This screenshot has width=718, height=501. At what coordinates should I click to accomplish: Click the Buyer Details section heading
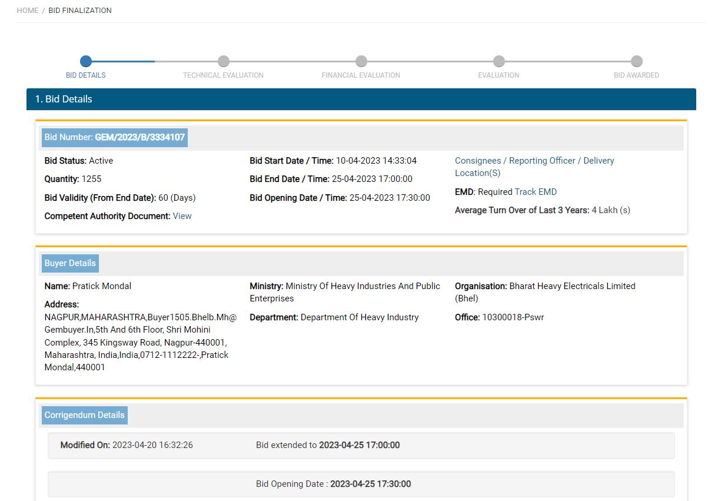tap(70, 263)
